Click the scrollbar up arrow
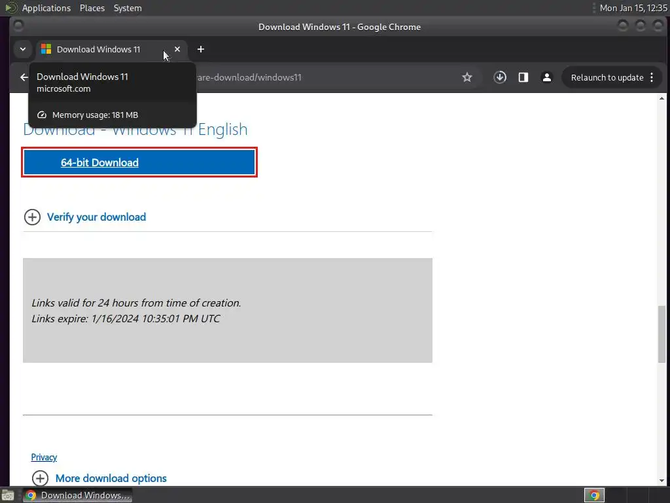670x503 pixels. pyautogui.click(x=661, y=98)
